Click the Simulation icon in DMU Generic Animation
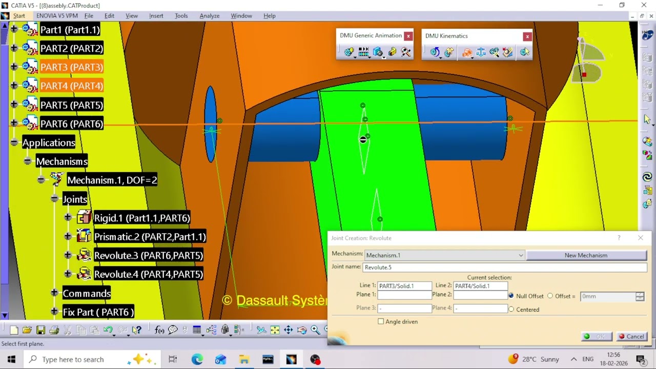Viewport: 656px width, 369px height. (349, 52)
